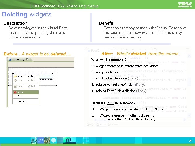The width and height of the screenshot is (195, 146).
Task: Click the people silhouette image in footer
Action: [x=69, y=140]
